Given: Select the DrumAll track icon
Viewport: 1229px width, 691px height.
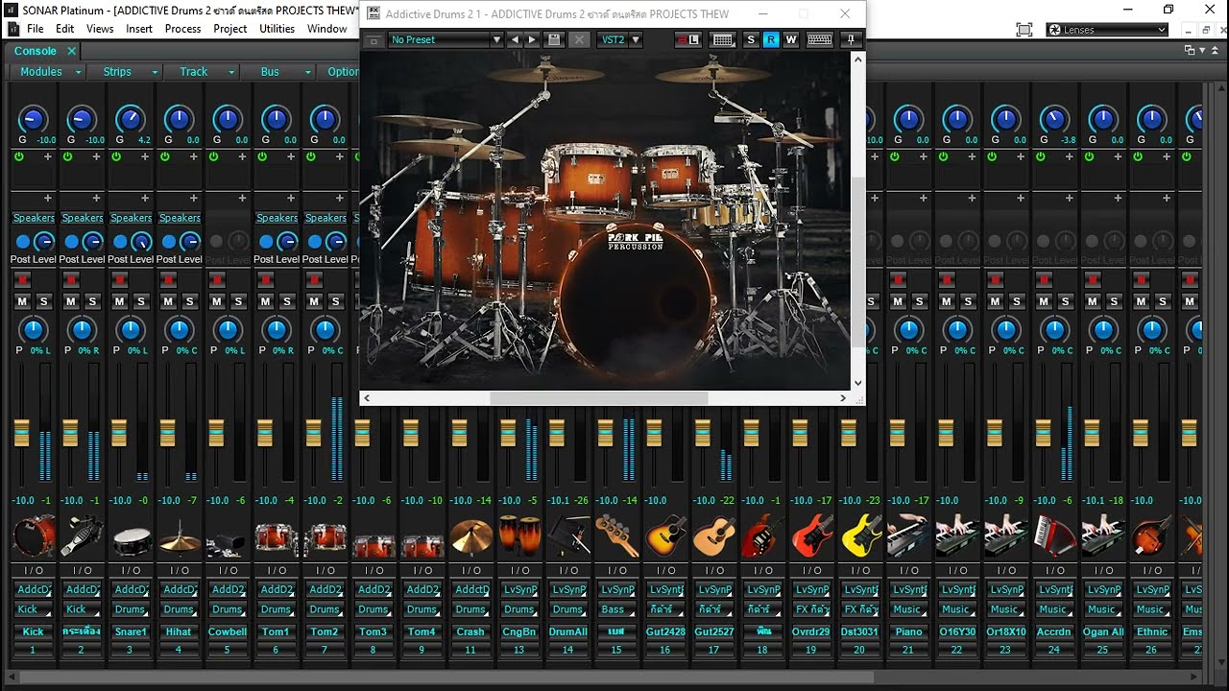Looking at the screenshot, I should tap(568, 536).
